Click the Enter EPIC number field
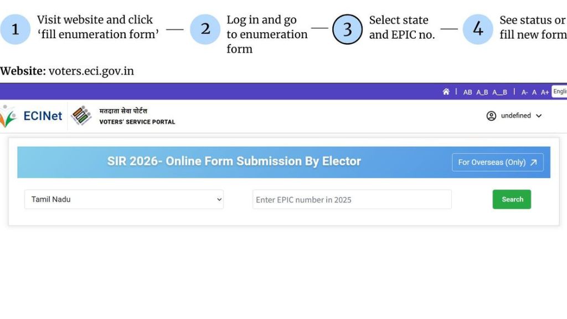The image size is (567, 319). click(352, 199)
